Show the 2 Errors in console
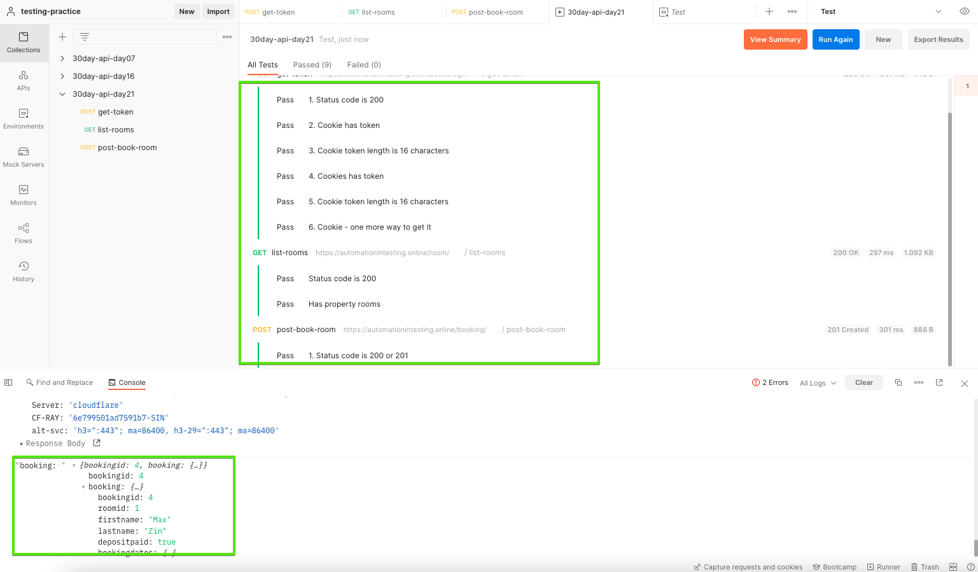This screenshot has width=978, height=572. click(770, 382)
